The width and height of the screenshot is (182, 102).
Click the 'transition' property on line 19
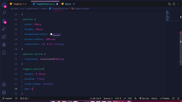tap(31, 44)
